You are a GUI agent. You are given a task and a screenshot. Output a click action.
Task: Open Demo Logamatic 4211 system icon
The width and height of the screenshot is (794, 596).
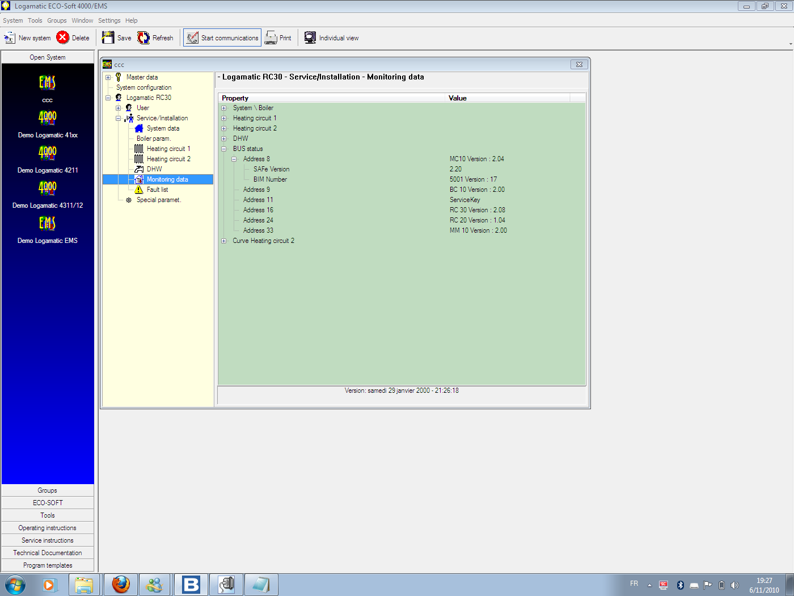click(47, 153)
